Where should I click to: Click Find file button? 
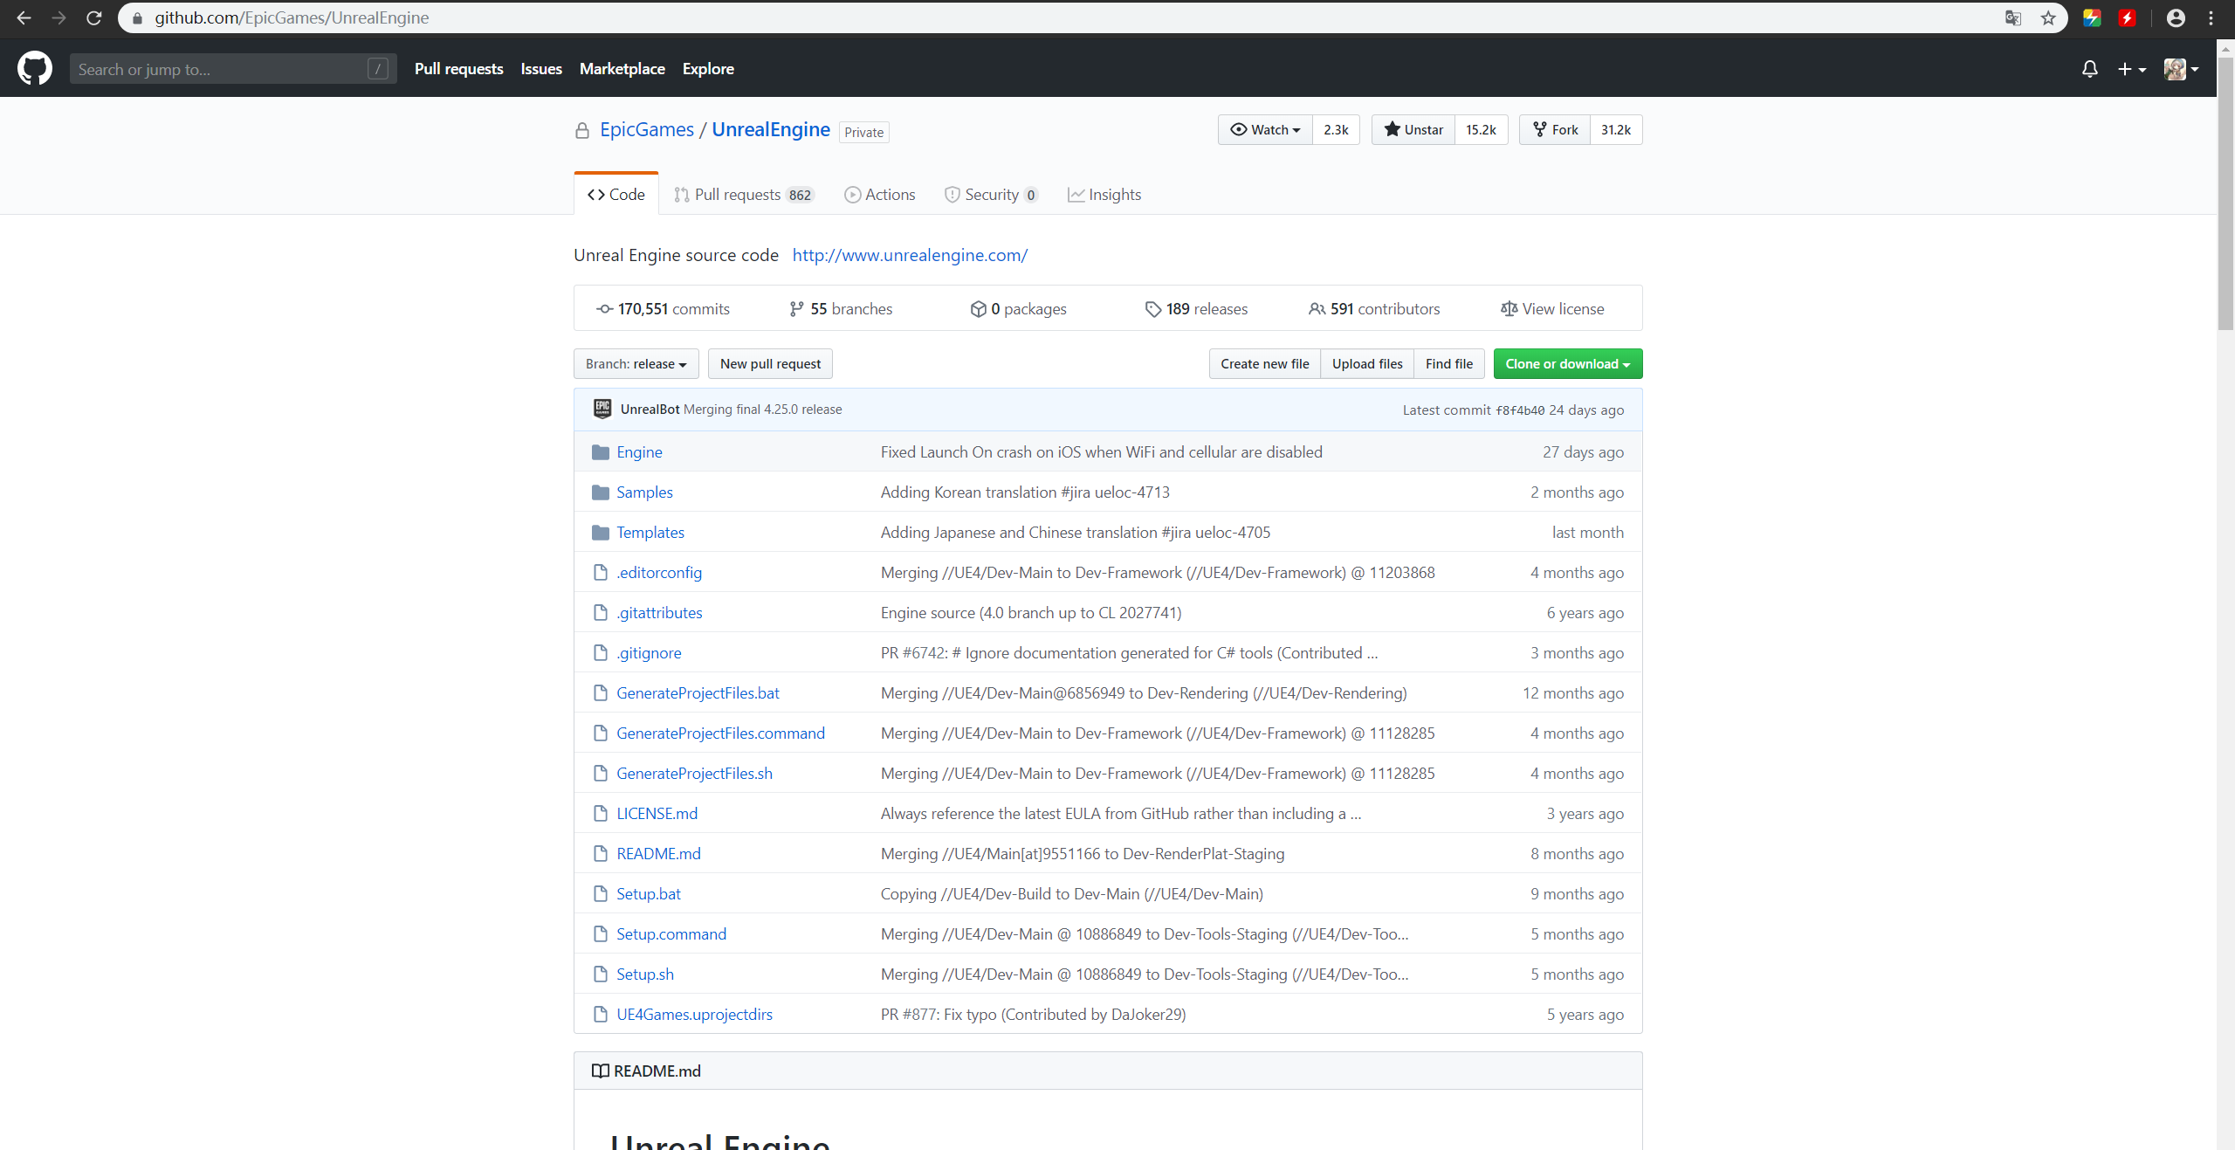coord(1449,364)
